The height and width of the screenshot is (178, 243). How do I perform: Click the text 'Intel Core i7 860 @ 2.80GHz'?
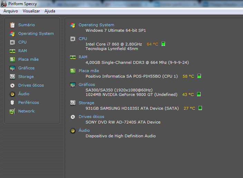(114, 44)
